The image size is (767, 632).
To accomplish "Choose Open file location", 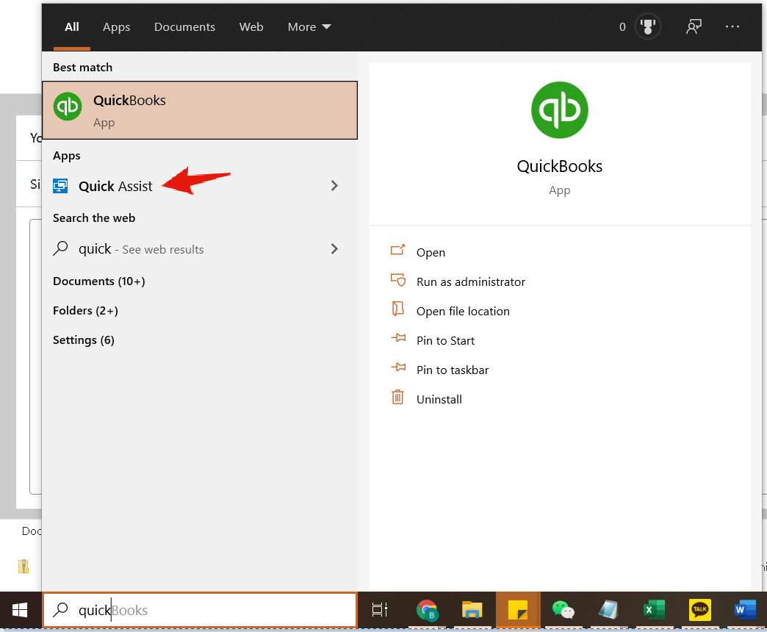I will tap(463, 311).
